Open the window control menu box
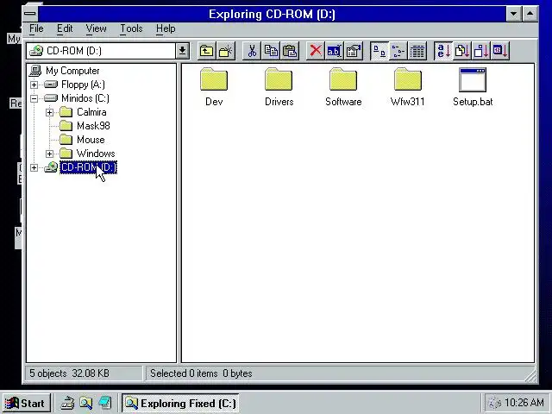 [30, 14]
